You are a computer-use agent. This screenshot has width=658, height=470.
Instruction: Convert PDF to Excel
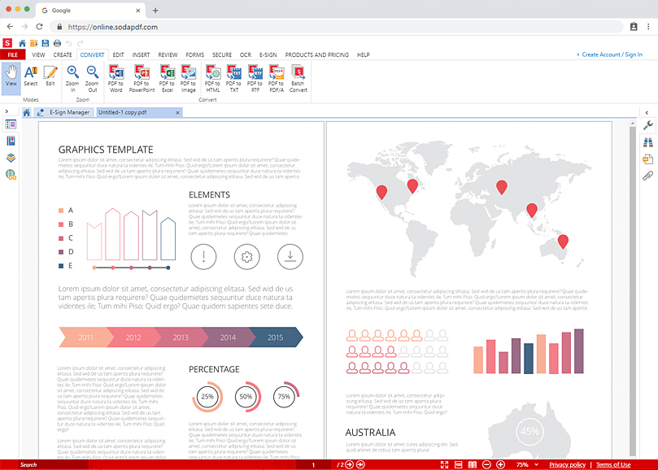tap(167, 79)
